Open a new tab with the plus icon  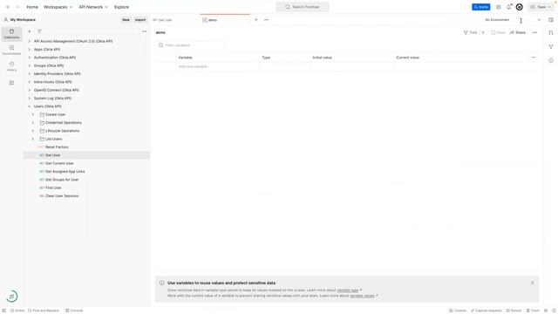click(x=255, y=20)
